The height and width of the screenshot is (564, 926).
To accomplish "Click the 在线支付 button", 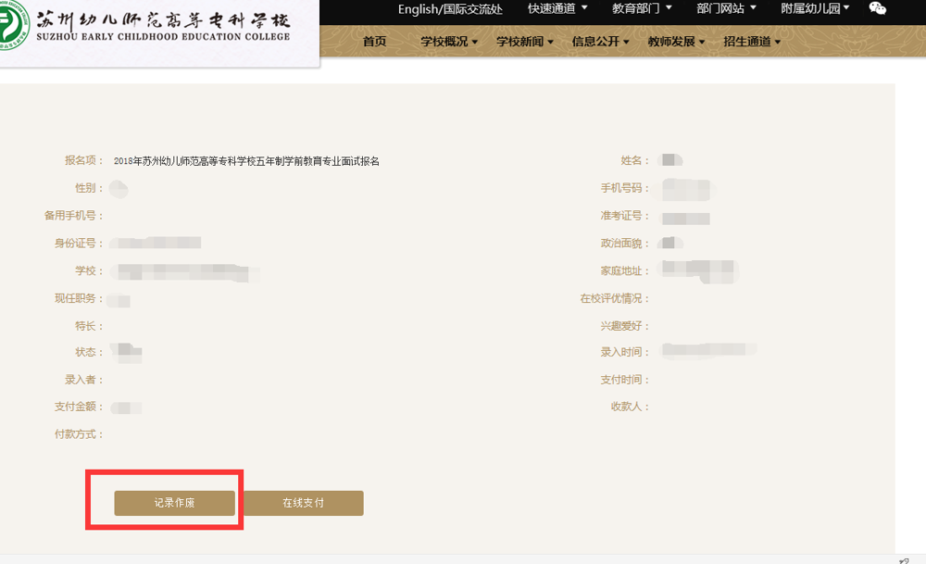I will 303,503.
